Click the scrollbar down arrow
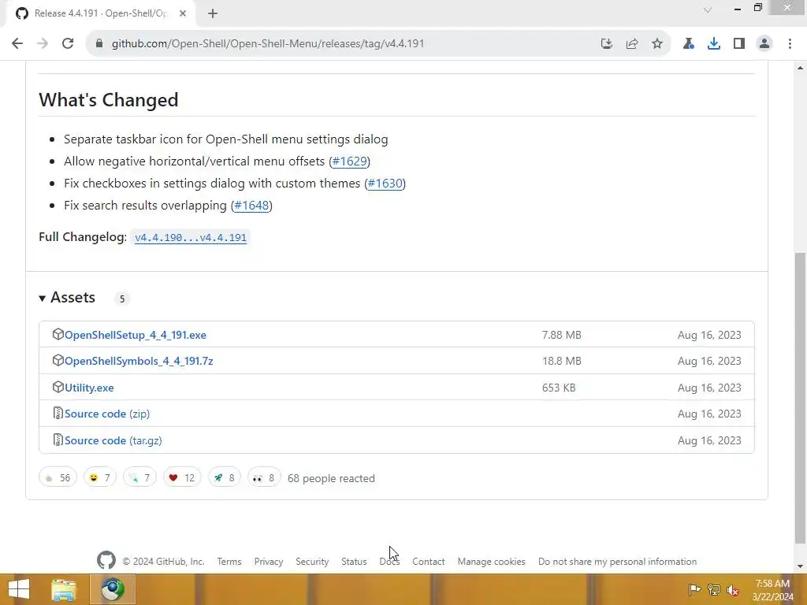807x605 pixels. click(x=801, y=566)
